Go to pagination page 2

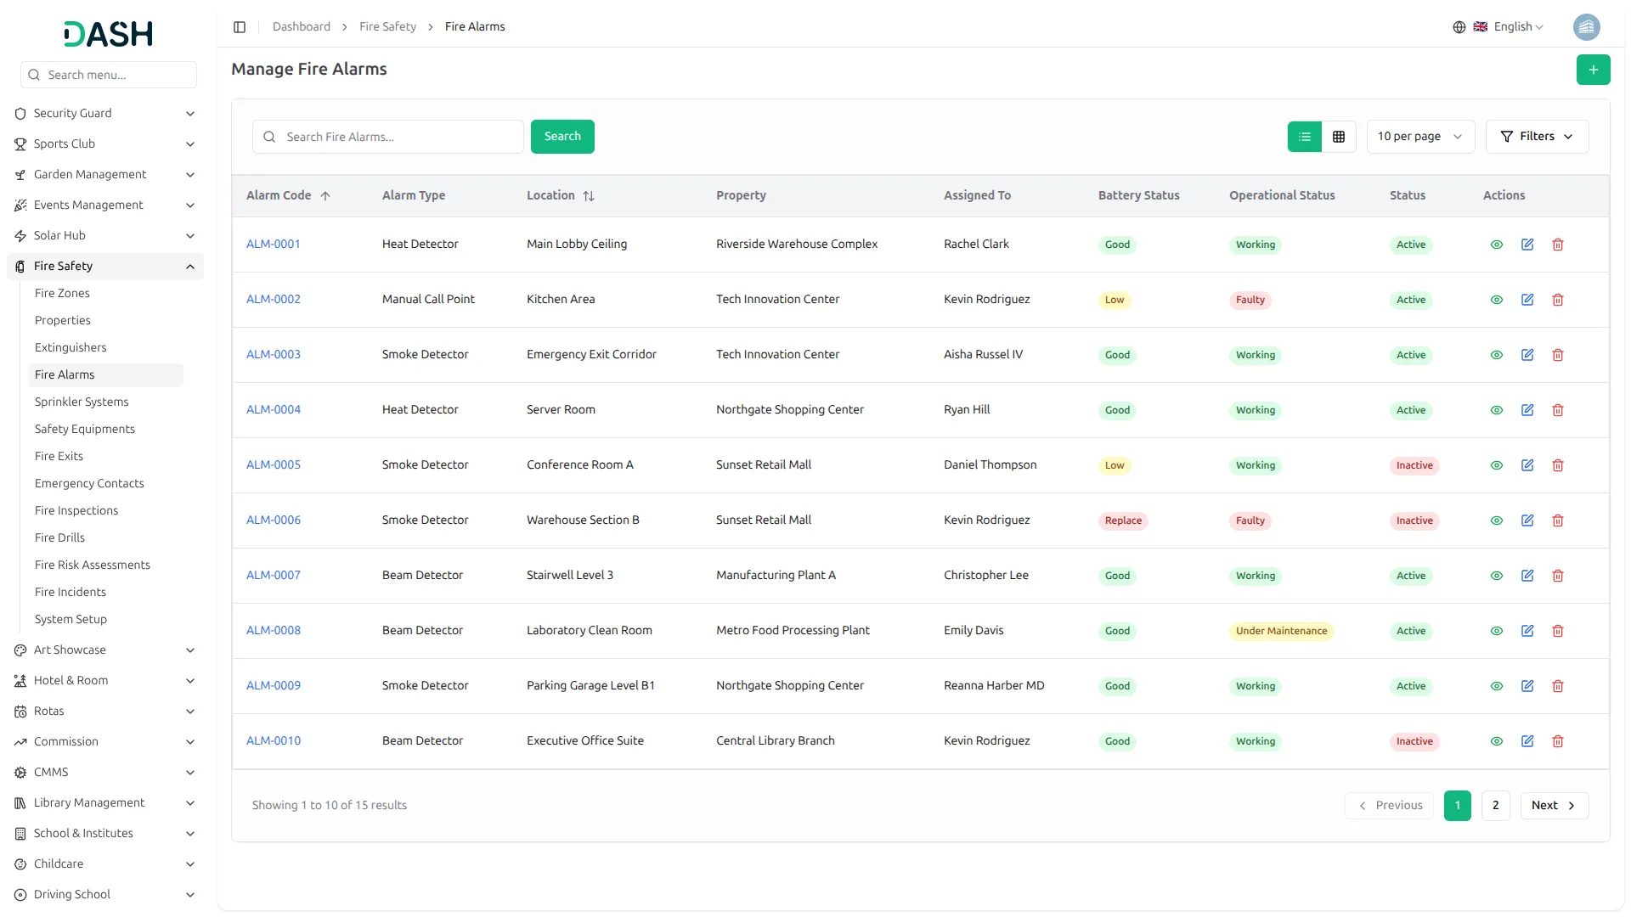pos(1495,806)
